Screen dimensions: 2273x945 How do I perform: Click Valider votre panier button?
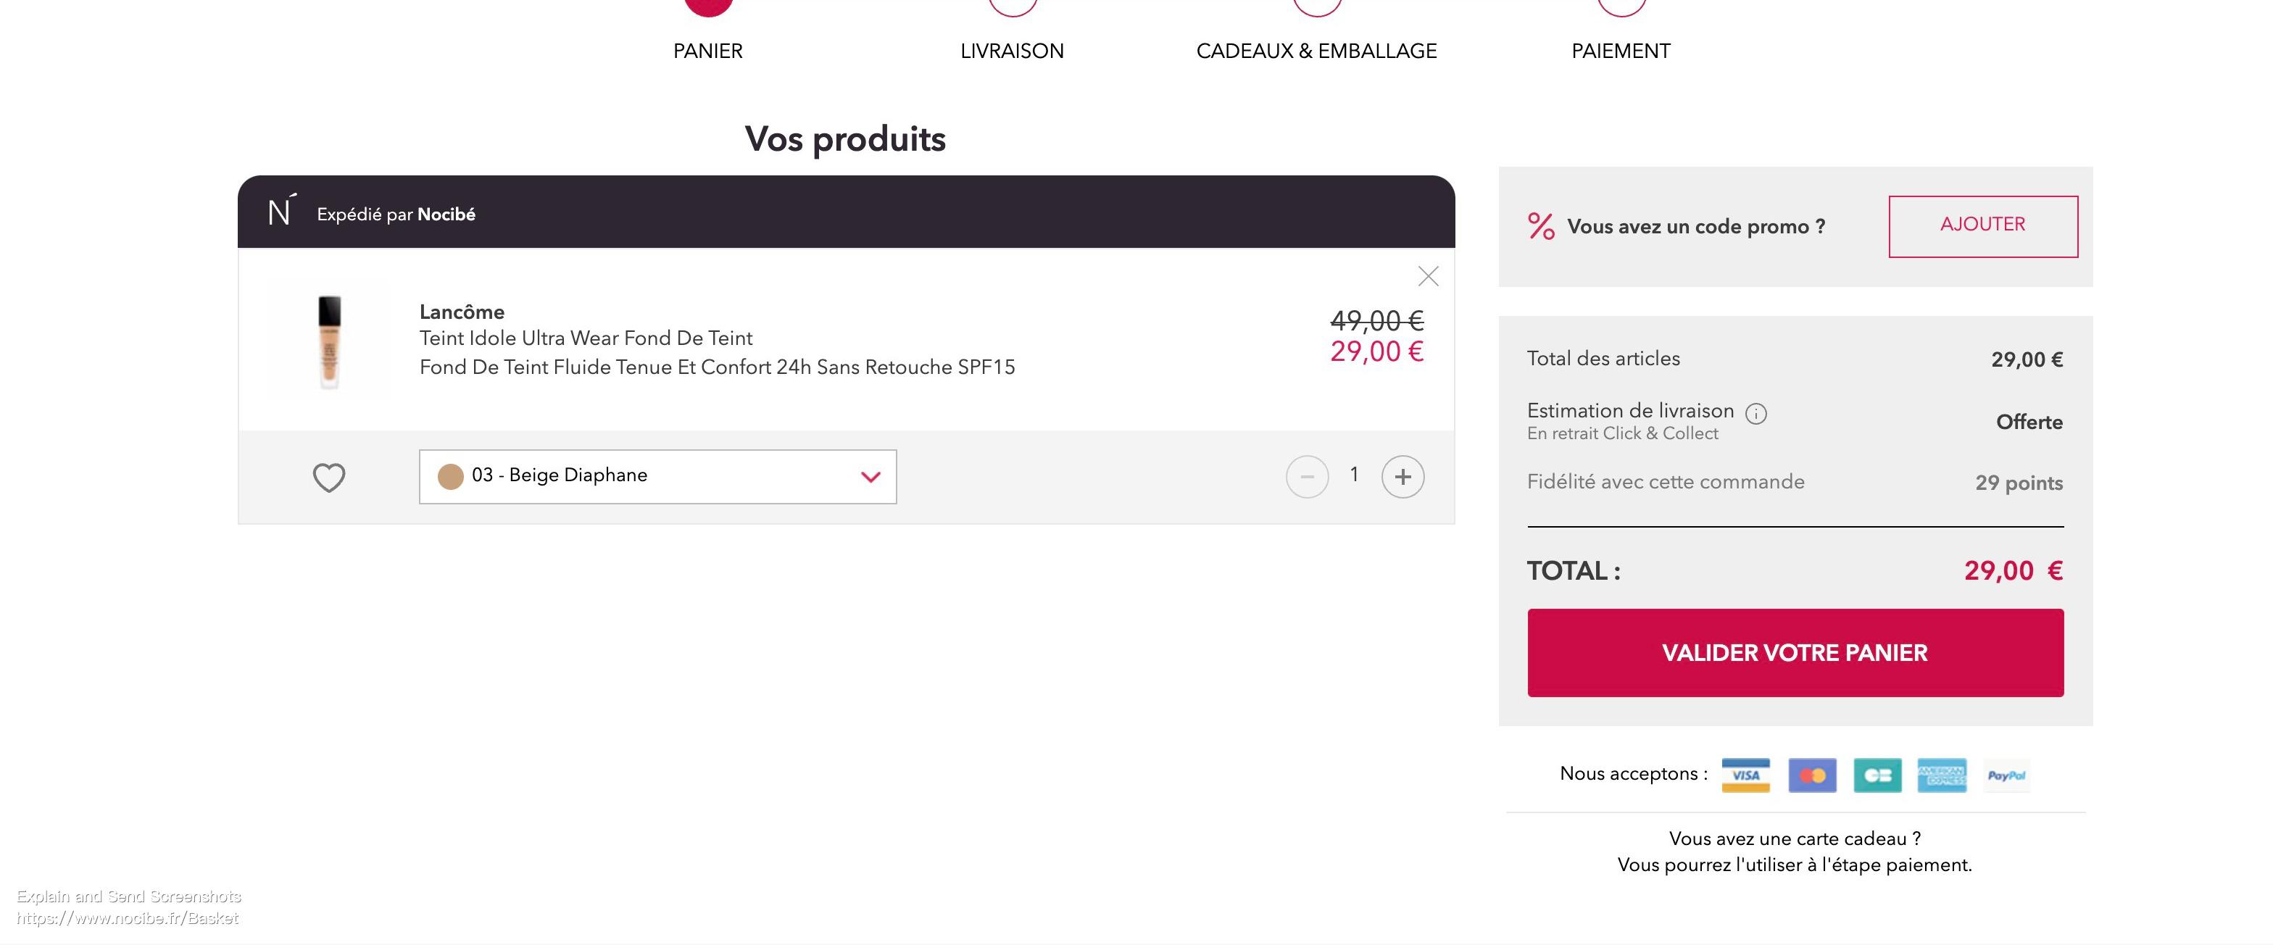coord(1795,652)
